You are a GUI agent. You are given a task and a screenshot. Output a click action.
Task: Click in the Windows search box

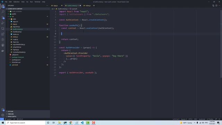(25, 123)
